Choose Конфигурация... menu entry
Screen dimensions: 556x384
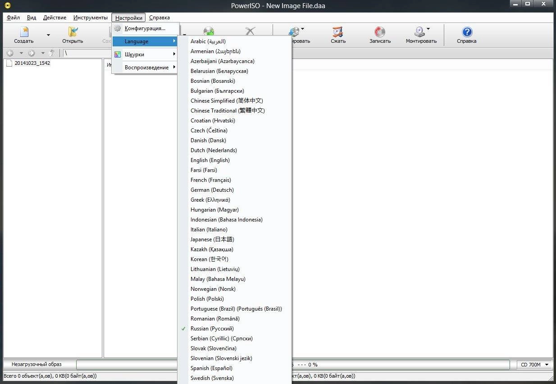(146, 28)
